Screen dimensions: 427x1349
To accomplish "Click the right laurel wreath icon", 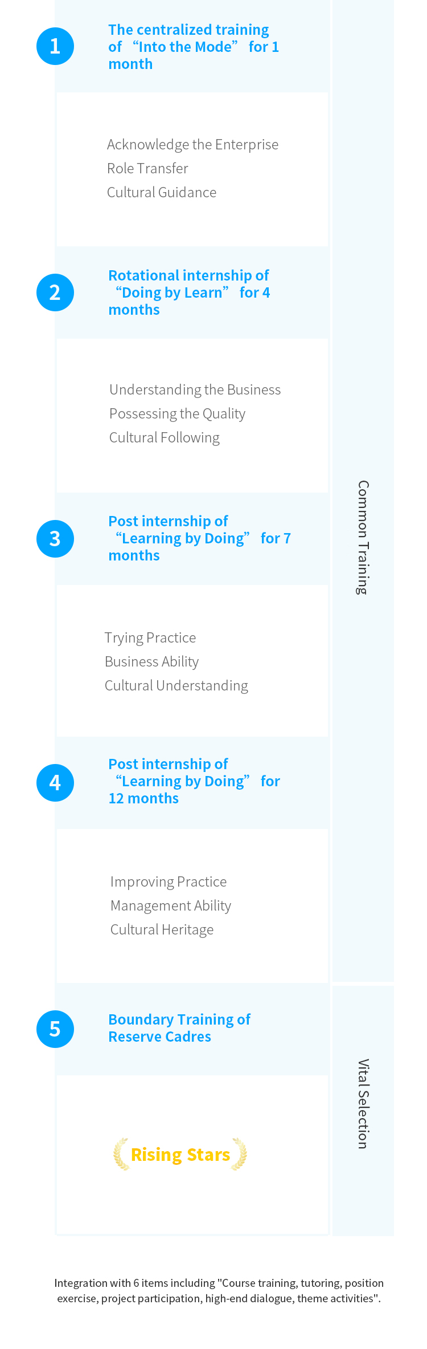I will click(240, 1154).
